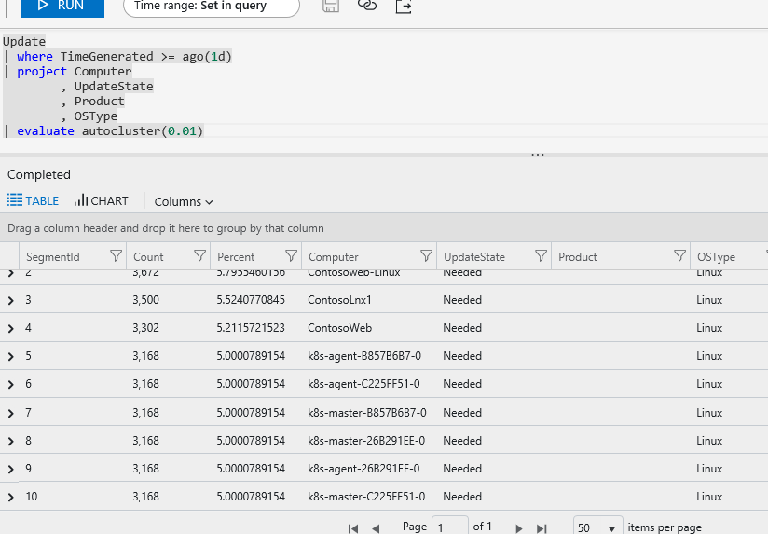Screen dimensions: 768x534
Task: Open the items per page dropdown
Action: (x=597, y=526)
